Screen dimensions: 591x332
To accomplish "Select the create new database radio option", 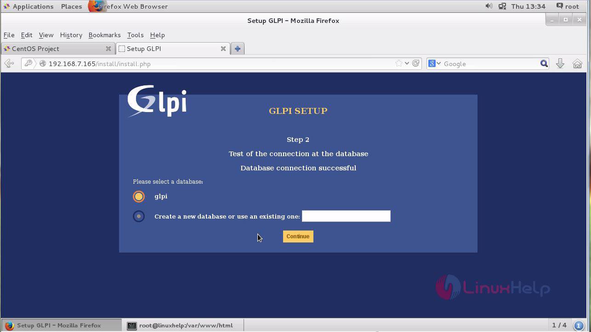I will coord(138,216).
